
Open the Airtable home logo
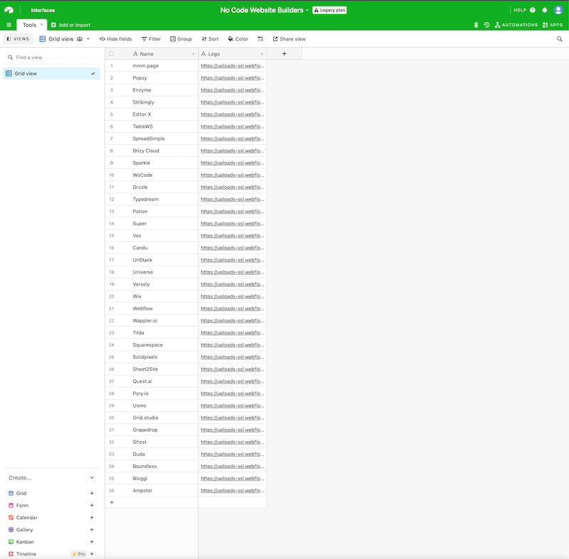10,10
